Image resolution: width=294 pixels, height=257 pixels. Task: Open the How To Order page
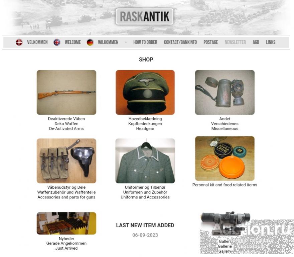145,42
